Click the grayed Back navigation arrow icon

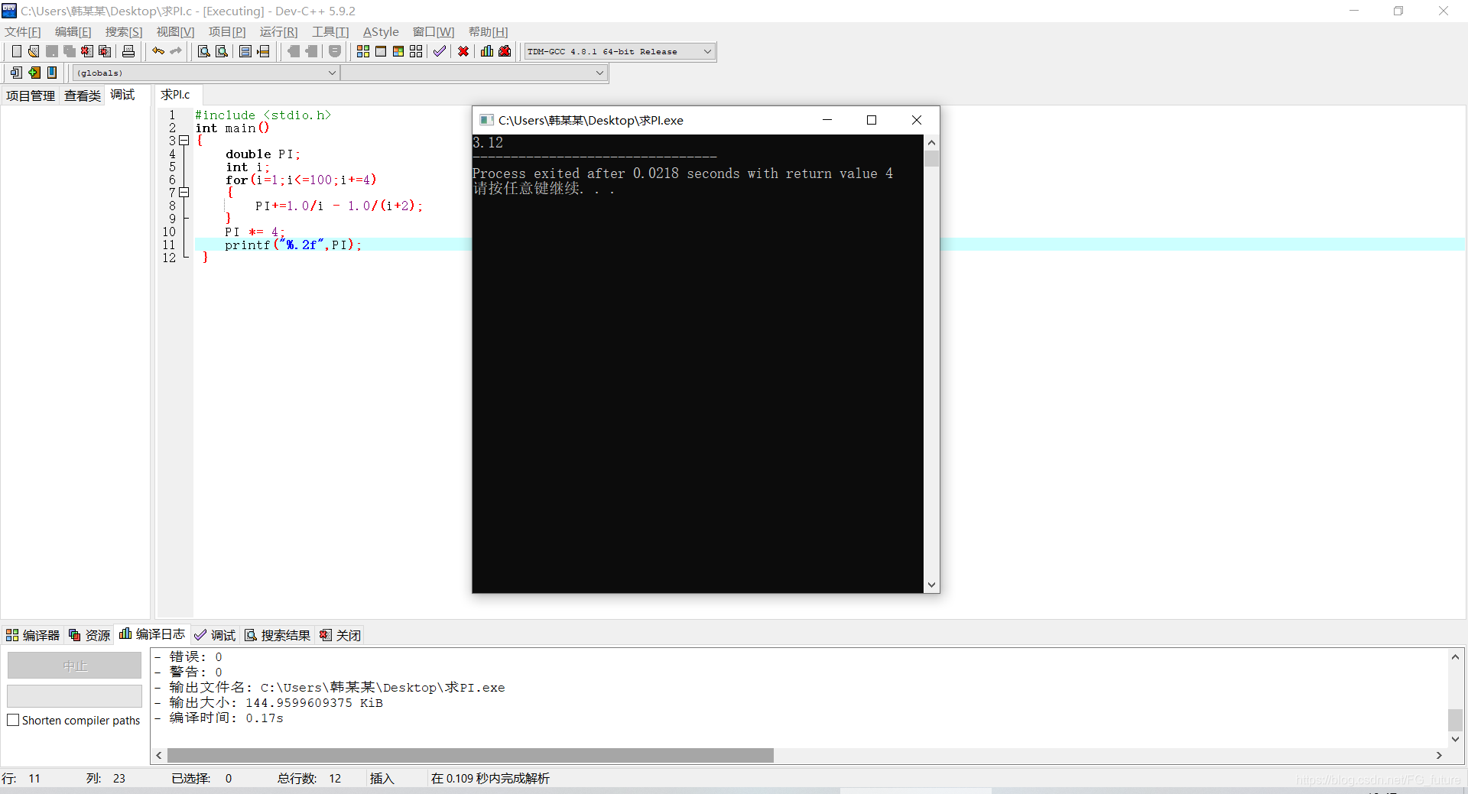[294, 51]
